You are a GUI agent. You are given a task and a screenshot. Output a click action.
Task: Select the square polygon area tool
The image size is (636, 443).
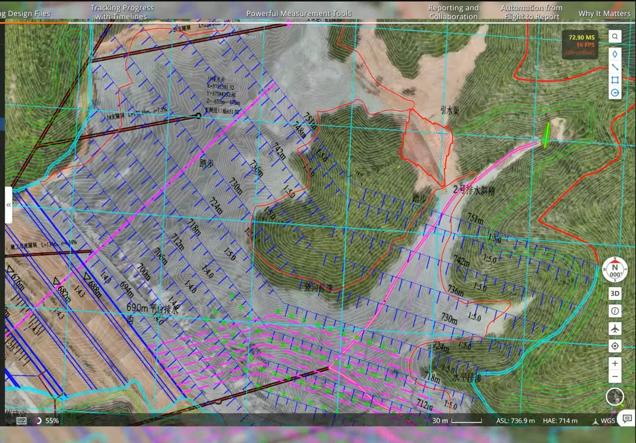[615, 80]
